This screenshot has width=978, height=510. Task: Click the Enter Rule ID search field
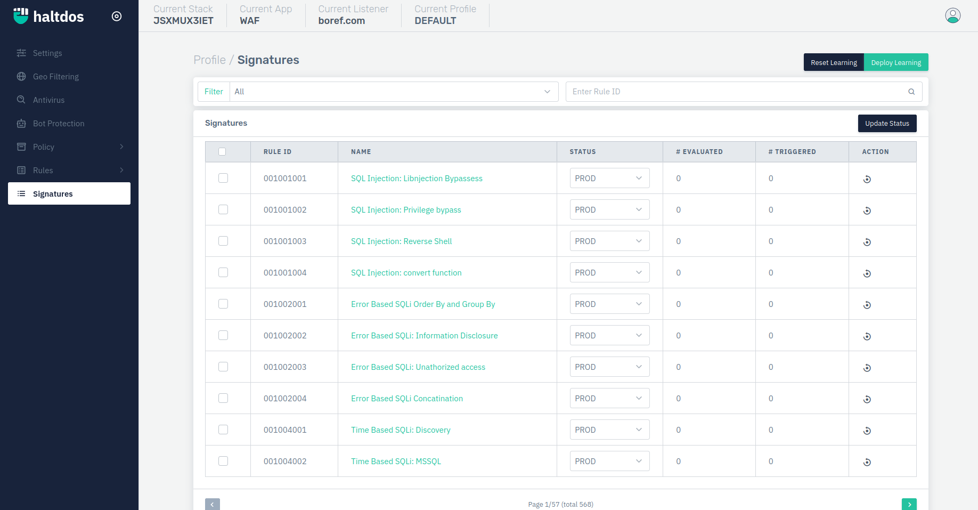click(x=735, y=92)
